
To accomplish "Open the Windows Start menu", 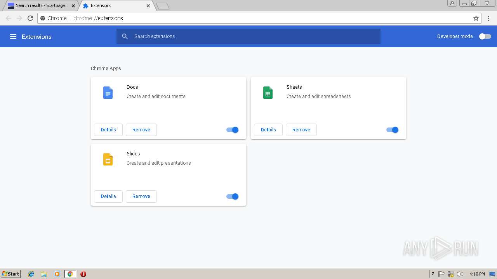I will 10,274.
